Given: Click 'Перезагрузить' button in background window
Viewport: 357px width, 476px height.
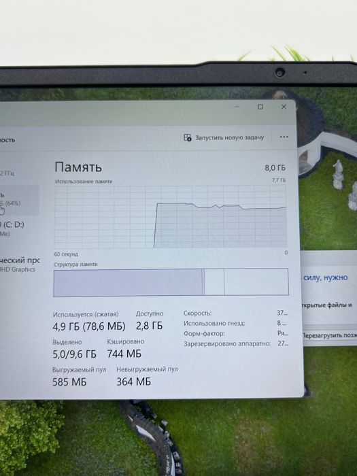Looking at the screenshot, I should coord(329,335).
